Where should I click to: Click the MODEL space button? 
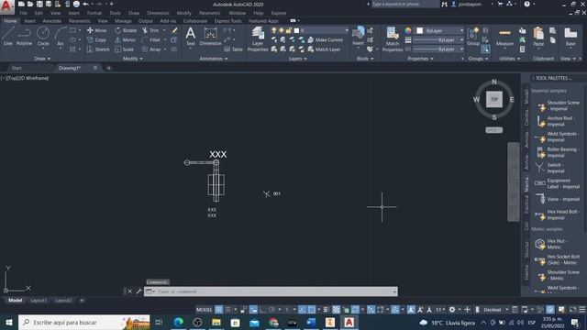click(204, 310)
